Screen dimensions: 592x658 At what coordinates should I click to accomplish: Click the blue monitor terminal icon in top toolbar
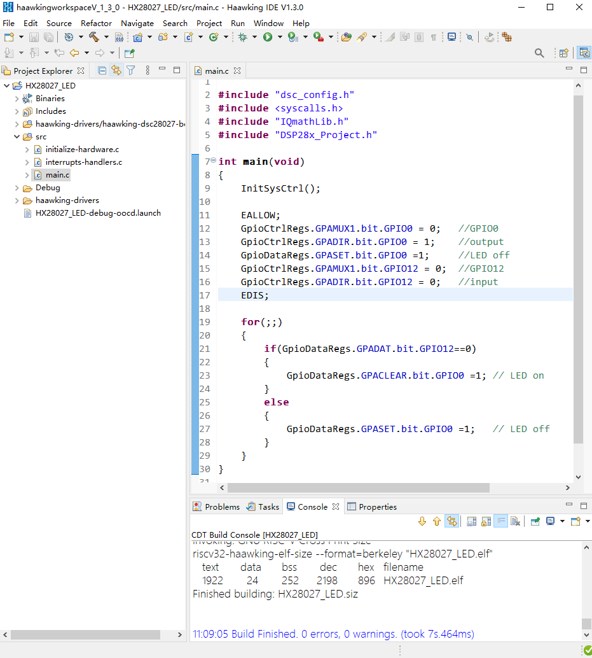pos(451,38)
